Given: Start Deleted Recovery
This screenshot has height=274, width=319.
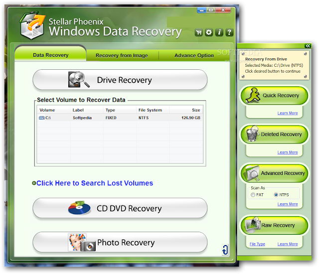Looking at the screenshot, I should (274, 135).
